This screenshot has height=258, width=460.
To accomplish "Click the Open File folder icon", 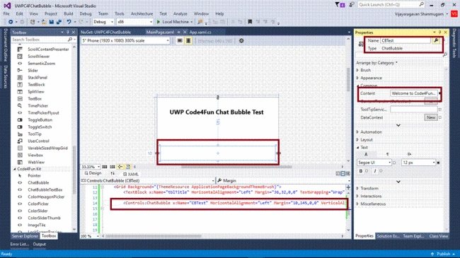I will click(x=44, y=22).
